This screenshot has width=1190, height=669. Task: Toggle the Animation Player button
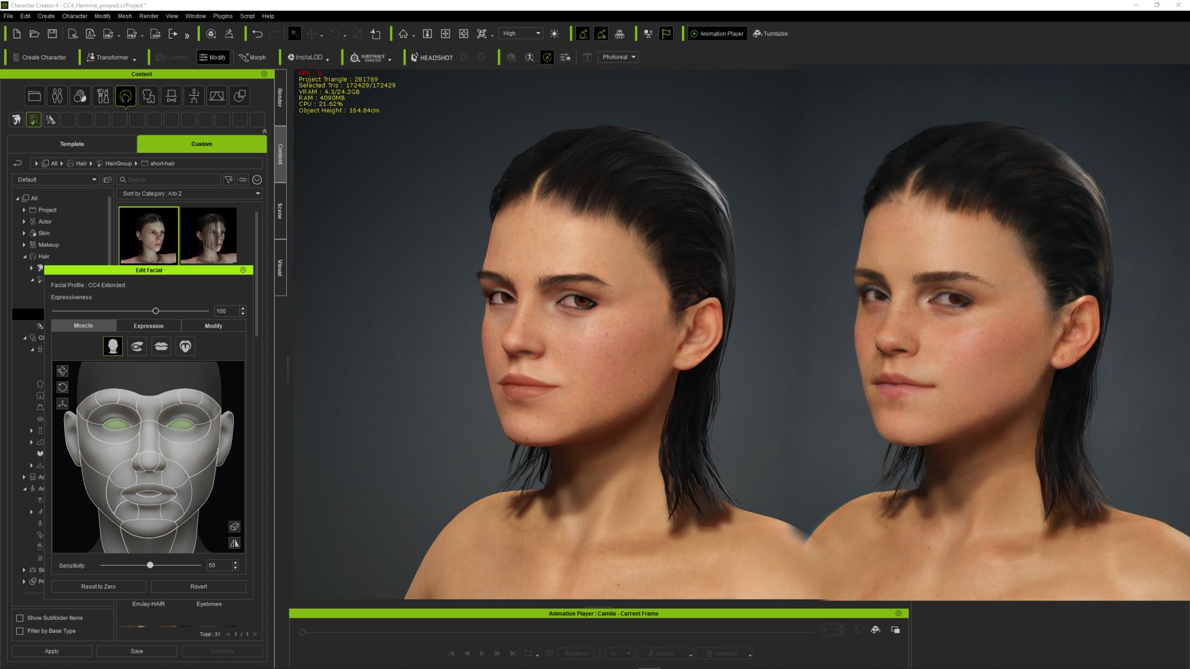[717, 34]
